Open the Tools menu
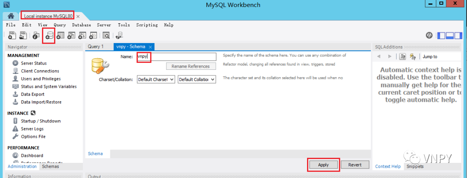Screen dimensions: 467x178 (x=124, y=25)
